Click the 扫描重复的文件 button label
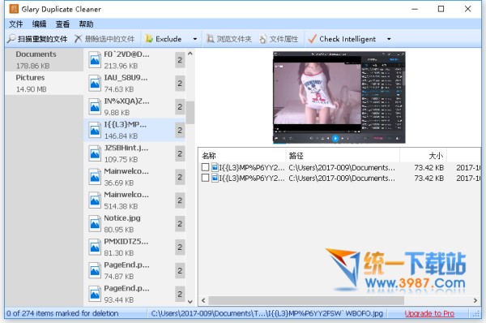The height and width of the screenshot is (323, 486). (42, 39)
